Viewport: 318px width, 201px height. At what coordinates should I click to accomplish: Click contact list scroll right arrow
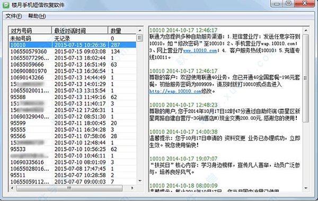(x=132, y=188)
